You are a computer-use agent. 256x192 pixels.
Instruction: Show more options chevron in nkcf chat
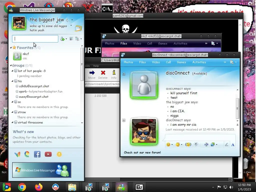[x=206, y=43]
